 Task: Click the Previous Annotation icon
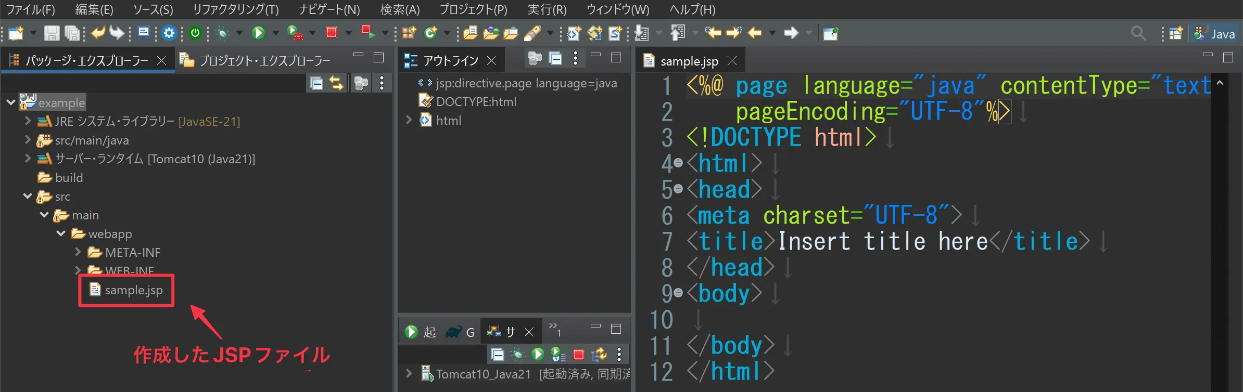(x=678, y=33)
